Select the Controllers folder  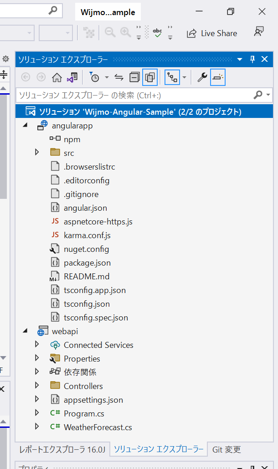coord(83,386)
